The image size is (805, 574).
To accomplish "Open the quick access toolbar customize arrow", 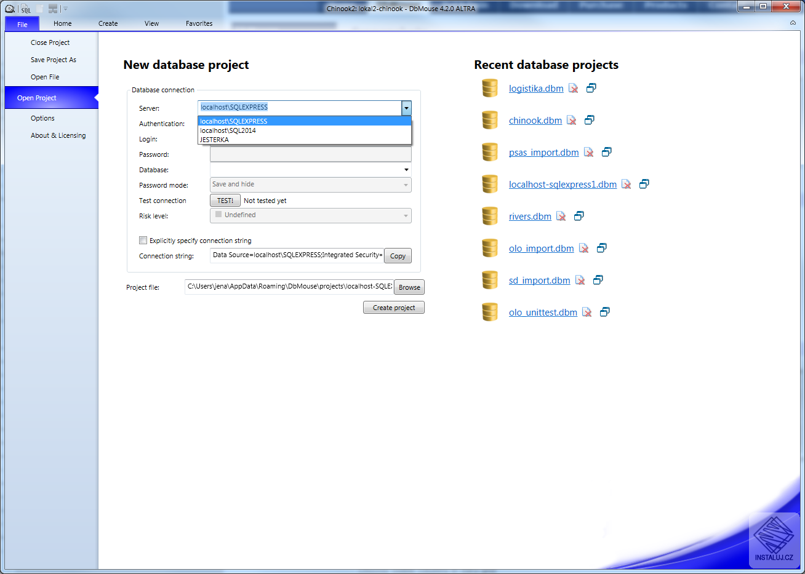I will coord(65,9).
